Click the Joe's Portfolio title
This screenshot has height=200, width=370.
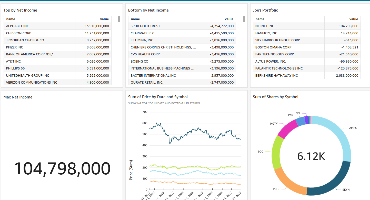pos(265,10)
